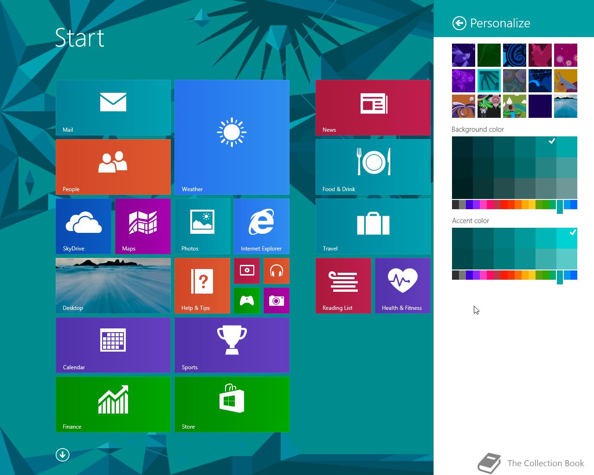Open the Store tile
The height and width of the screenshot is (475, 594).
pyautogui.click(x=232, y=404)
